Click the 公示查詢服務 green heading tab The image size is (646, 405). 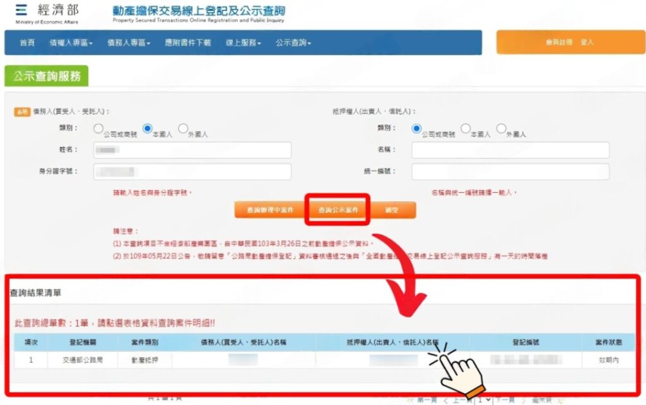(x=47, y=76)
